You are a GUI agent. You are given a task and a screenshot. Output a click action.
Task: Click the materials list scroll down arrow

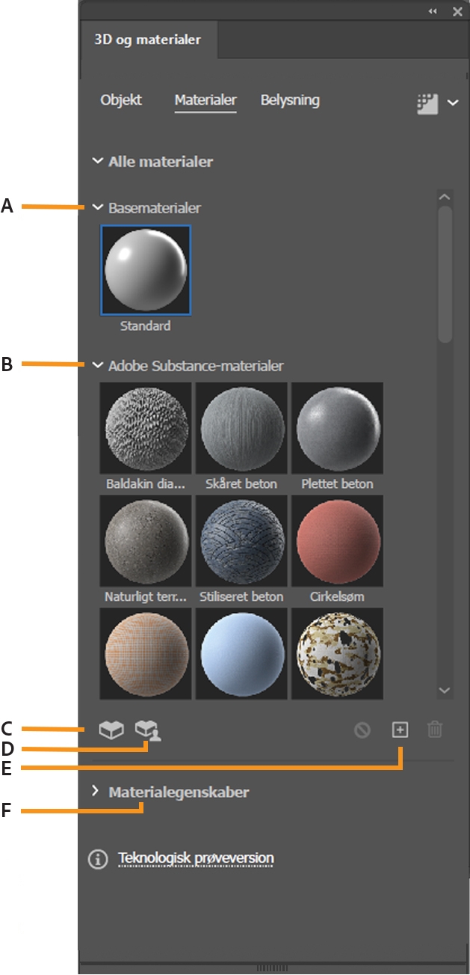coord(445,690)
